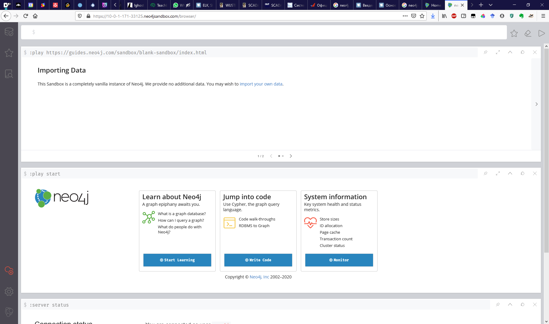
Task: Open the Firefox hamburger menu
Action: pos(543,16)
